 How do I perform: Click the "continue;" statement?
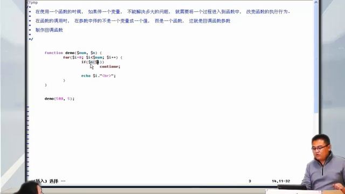point(110,67)
